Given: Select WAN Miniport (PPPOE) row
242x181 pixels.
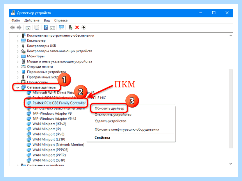Looking at the screenshot, I should (x=48, y=150).
